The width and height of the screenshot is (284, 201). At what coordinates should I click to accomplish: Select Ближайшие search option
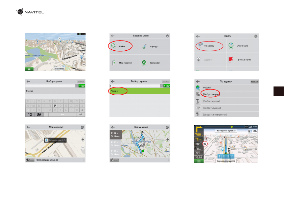pos(243,46)
